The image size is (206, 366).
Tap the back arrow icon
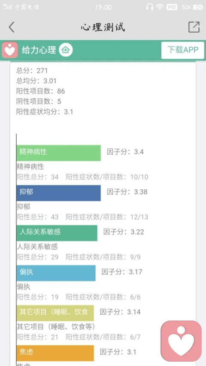pos(12,27)
